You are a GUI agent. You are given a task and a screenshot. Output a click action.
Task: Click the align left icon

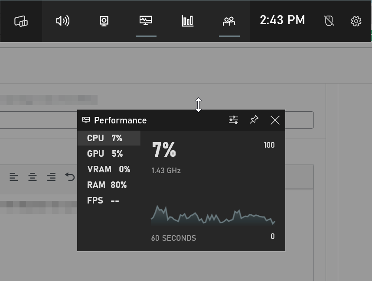[x=14, y=177]
